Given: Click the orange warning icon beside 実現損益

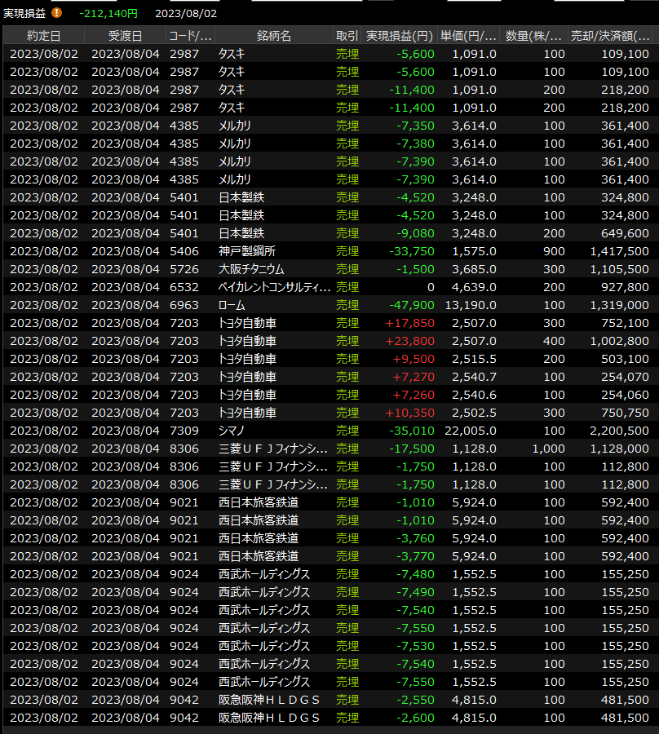Looking at the screenshot, I should pos(56,13).
